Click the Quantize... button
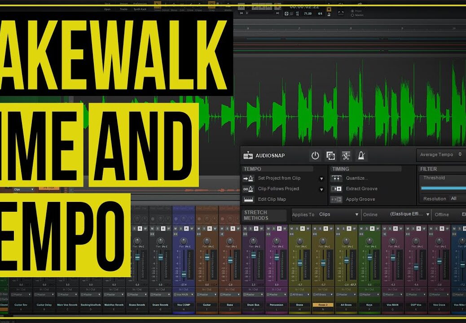466x323 pixels. coord(356,178)
